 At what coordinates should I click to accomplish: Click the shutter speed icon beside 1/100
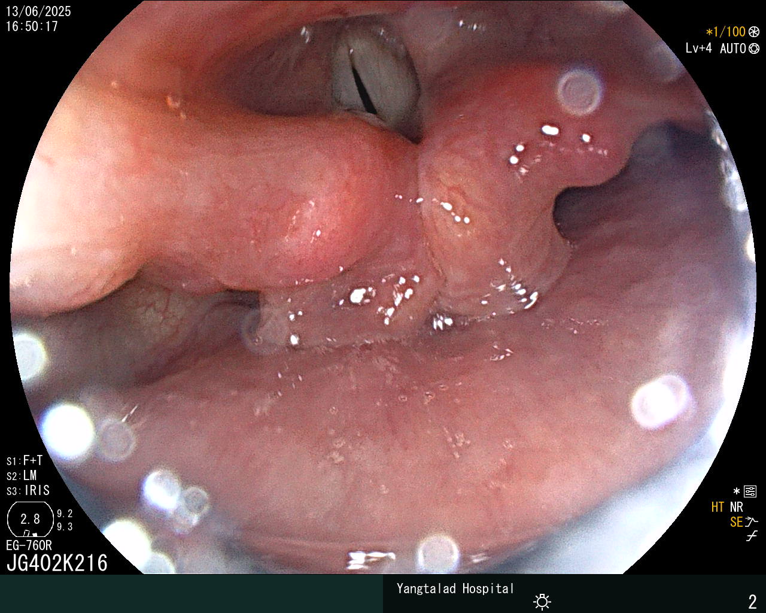tap(754, 32)
